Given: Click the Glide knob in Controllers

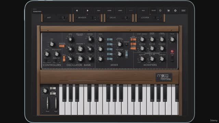Looking at the screenshot, I should 47,54.
